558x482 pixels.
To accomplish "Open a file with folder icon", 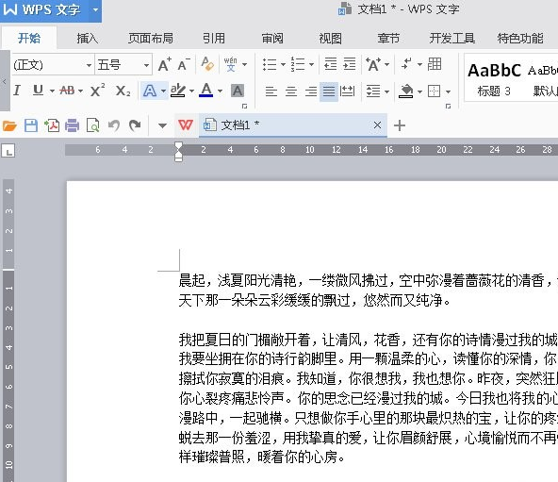I will click(x=9, y=125).
